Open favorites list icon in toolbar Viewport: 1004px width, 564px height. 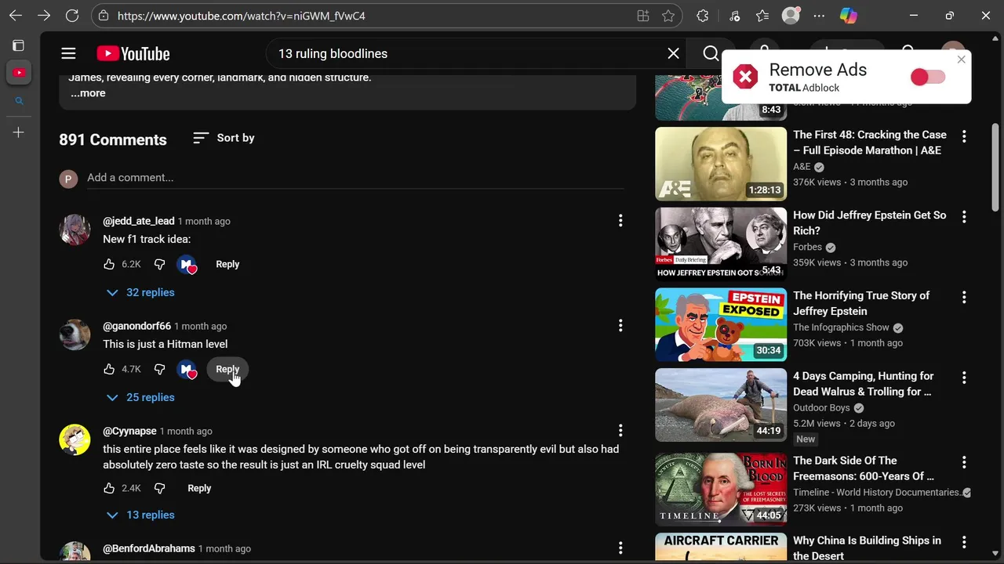(x=762, y=16)
